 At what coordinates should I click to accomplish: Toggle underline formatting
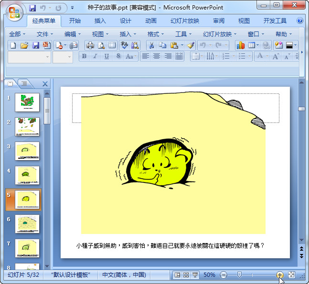coord(107,56)
